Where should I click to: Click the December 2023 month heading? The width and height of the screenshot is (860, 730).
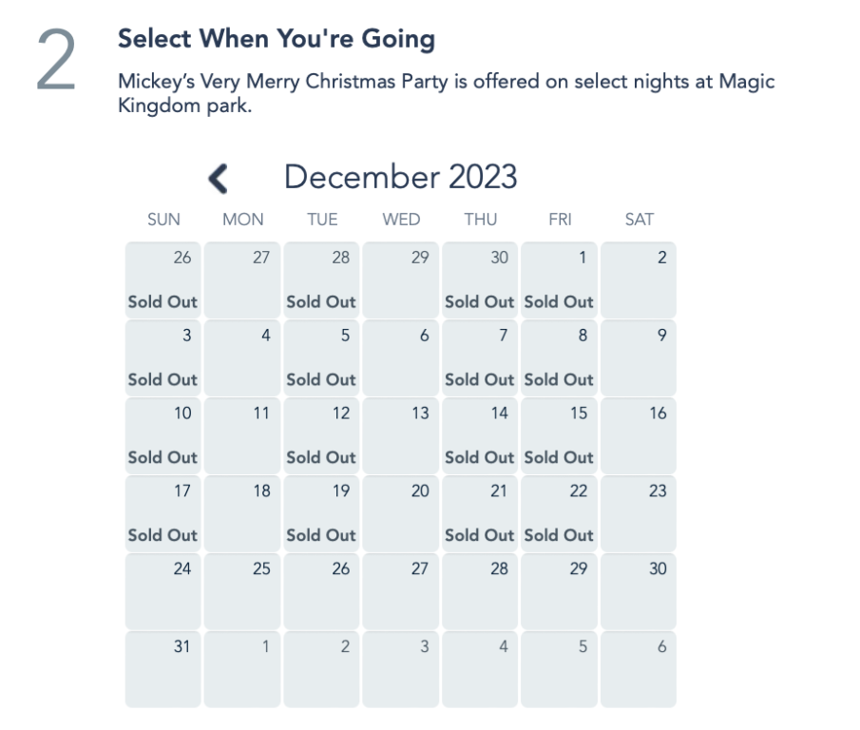[x=401, y=177]
